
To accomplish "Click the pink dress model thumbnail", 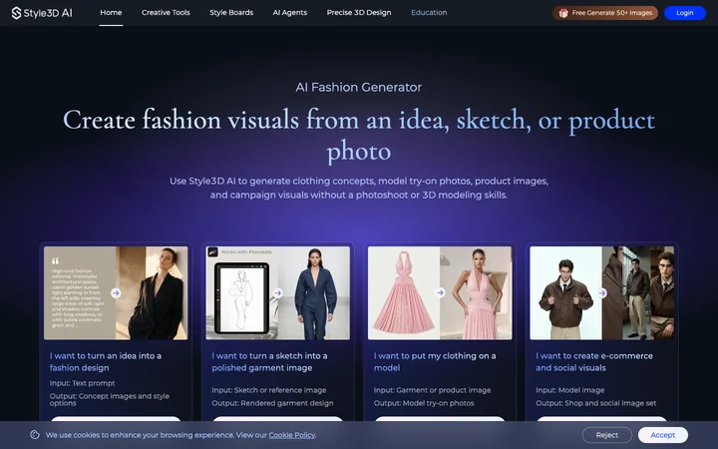I will point(477,293).
